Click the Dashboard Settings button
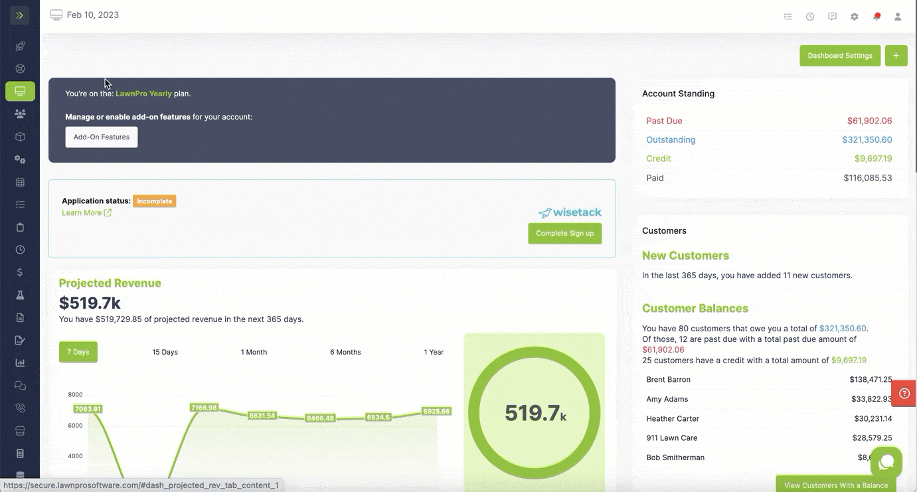This screenshot has height=492, width=917. [840, 56]
